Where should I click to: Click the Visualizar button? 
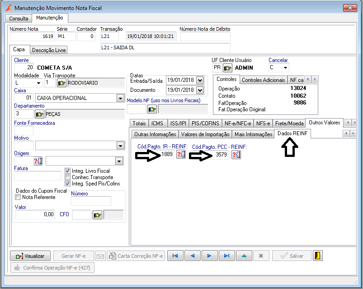point(30,256)
